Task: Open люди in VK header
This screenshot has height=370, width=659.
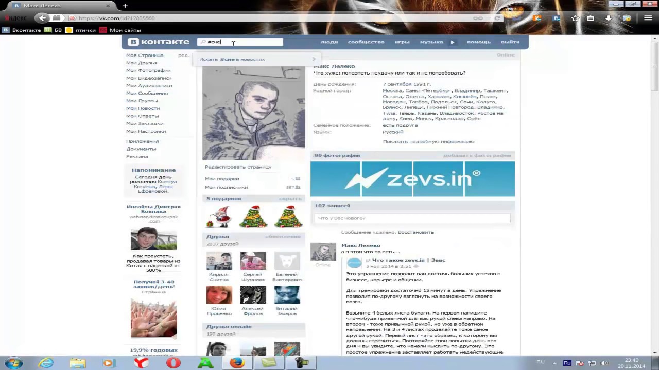Action: (x=329, y=42)
